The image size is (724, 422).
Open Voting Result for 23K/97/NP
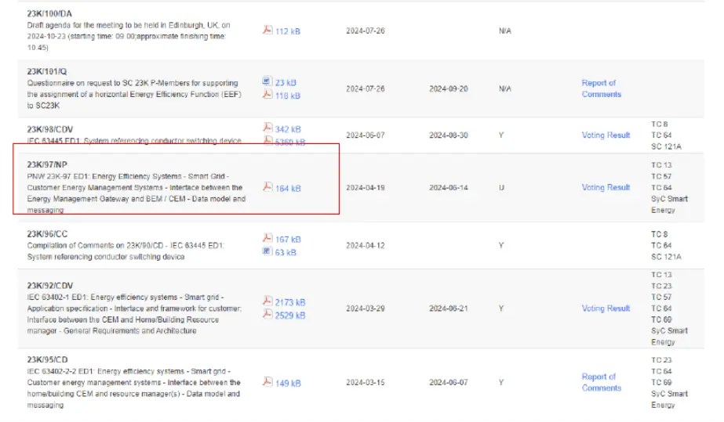click(606, 188)
